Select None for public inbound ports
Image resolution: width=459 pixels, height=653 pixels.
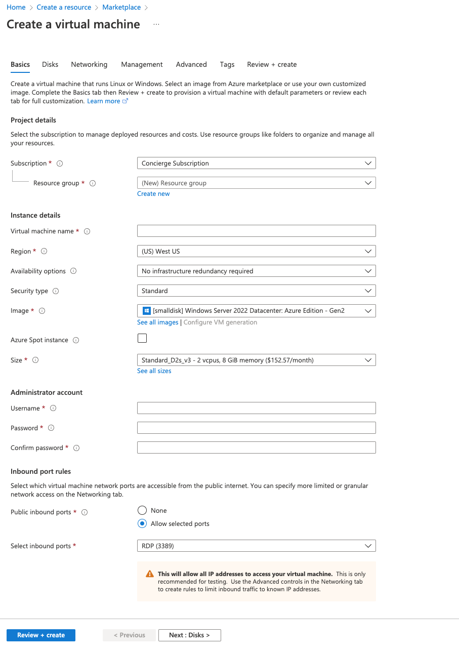pos(142,510)
